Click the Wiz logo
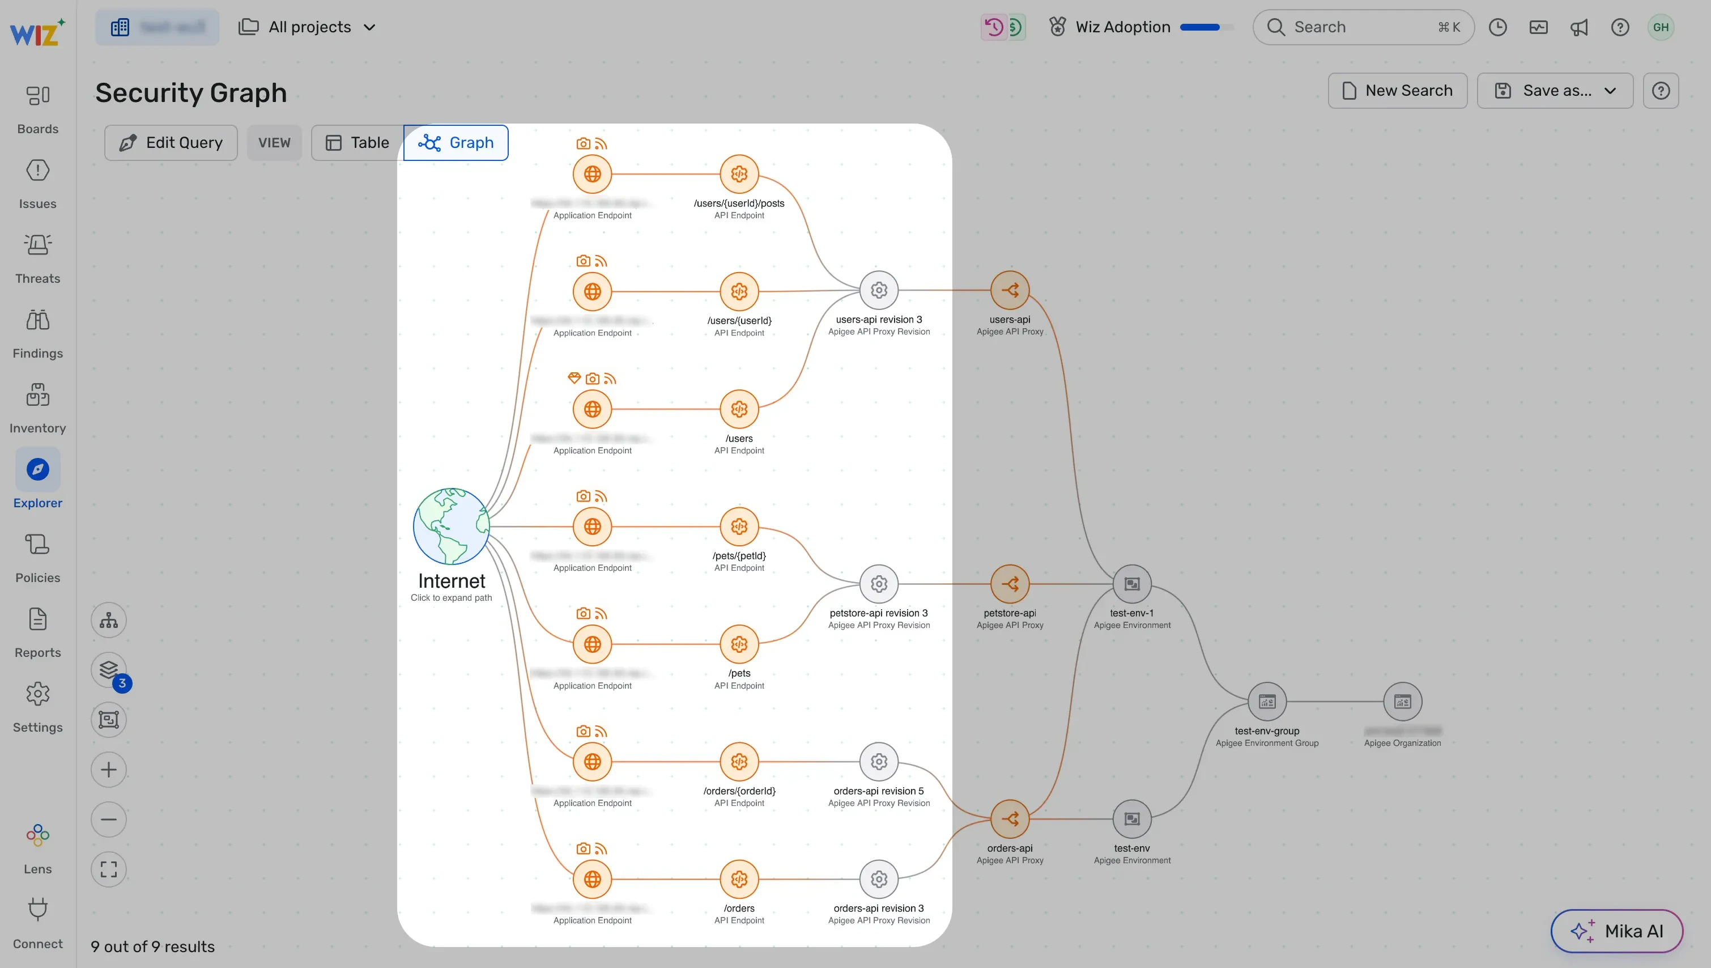Image resolution: width=1711 pixels, height=968 pixels. 37,31
